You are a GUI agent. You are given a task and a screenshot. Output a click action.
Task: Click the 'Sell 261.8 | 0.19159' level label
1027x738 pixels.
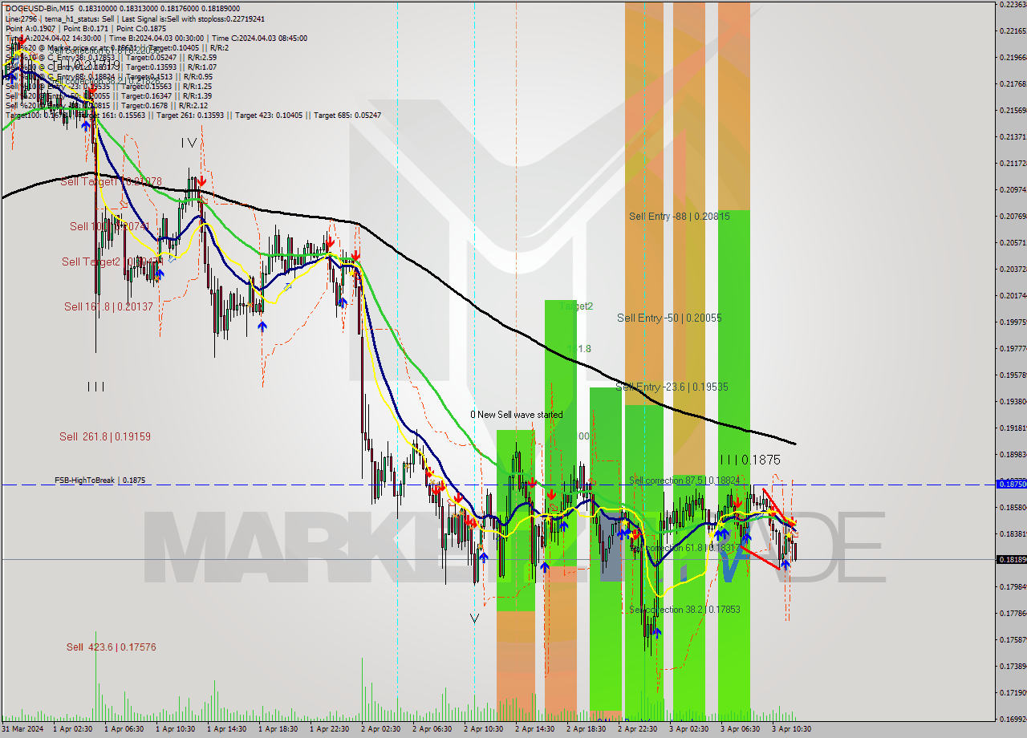pyautogui.click(x=105, y=436)
